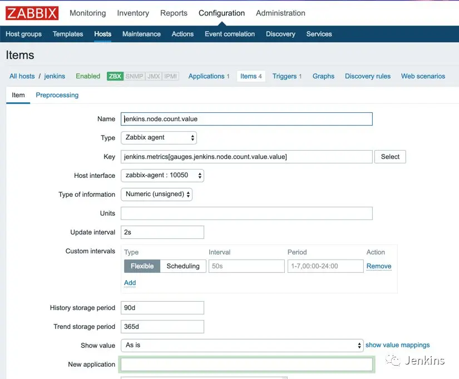Open the Reports menu
This screenshot has height=379, width=459.
pyautogui.click(x=174, y=13)
